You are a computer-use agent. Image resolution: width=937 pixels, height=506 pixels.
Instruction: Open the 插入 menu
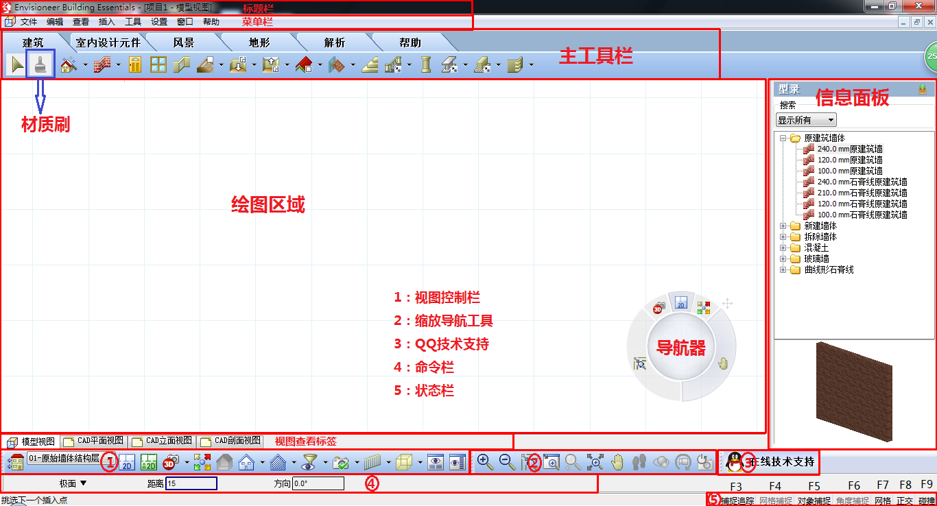pyautogui.click(x=107, y=22)
